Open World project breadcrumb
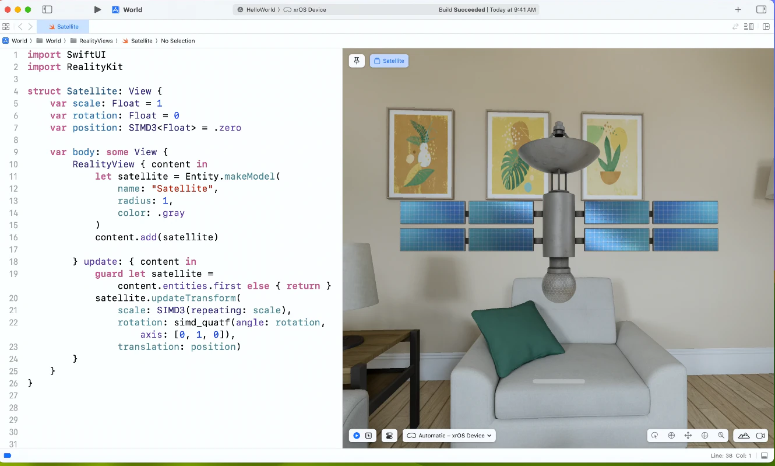The width and height of the screenshot is (775, 466). [x=15, y=41]
